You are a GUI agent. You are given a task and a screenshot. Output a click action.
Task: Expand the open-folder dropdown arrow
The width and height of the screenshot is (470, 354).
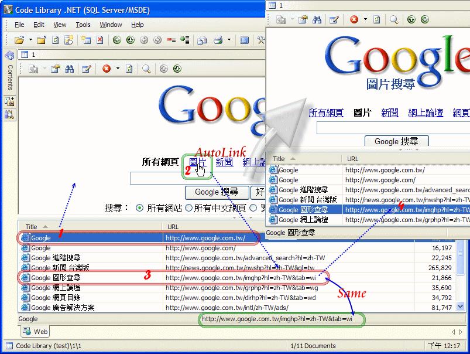click(x=30, y=40)
